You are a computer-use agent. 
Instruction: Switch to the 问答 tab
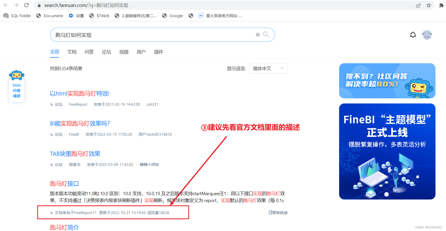[89, 52]
